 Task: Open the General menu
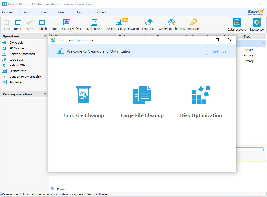coord(7,12)
